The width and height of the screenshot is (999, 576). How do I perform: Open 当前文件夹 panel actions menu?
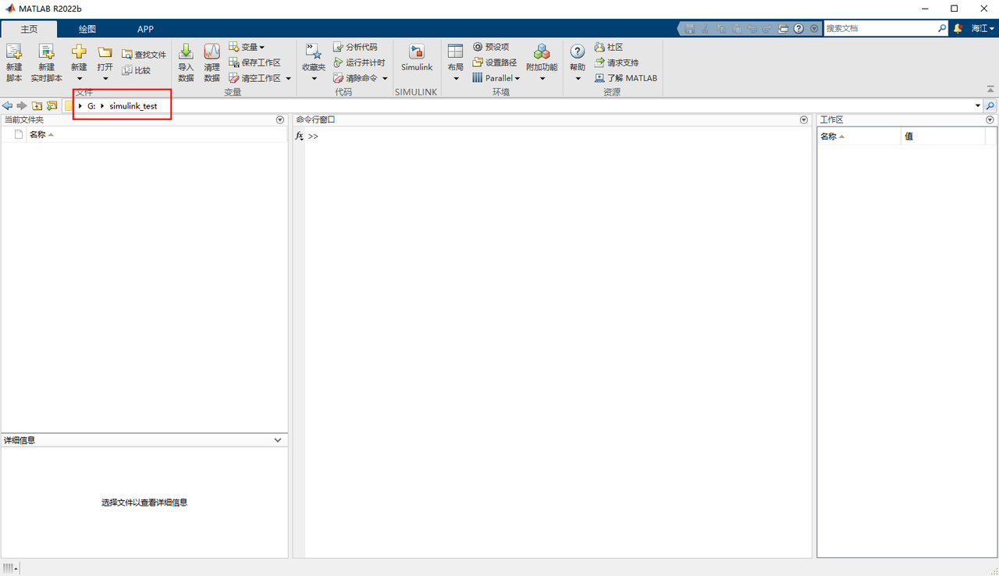point(280,120)
